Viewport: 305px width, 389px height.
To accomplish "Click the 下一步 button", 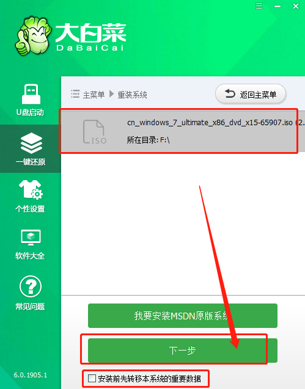I will pyautogui.click(x=183, y=351).
